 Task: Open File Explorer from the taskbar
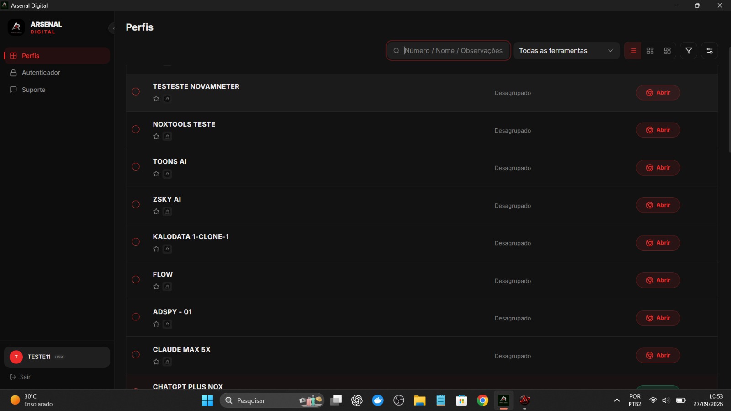point(419,400)
